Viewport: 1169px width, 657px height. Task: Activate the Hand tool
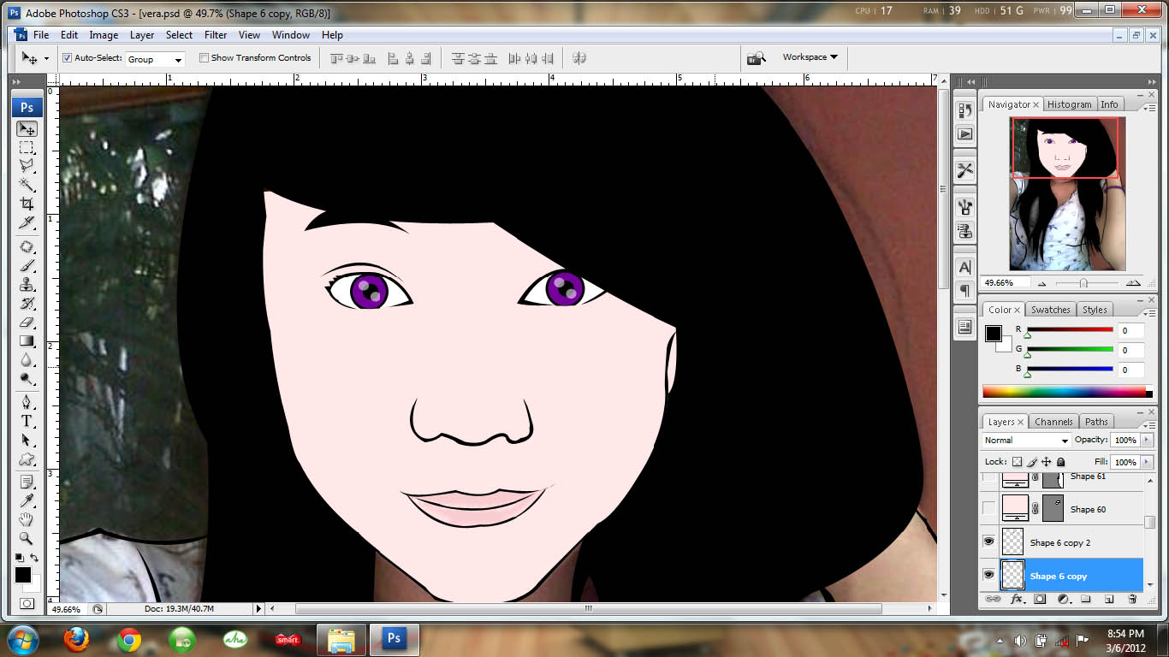27,519
